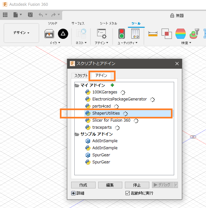Click the Scripts and Add-ins icon
This screenshot has height=208, width=206.
click(102, 34)
